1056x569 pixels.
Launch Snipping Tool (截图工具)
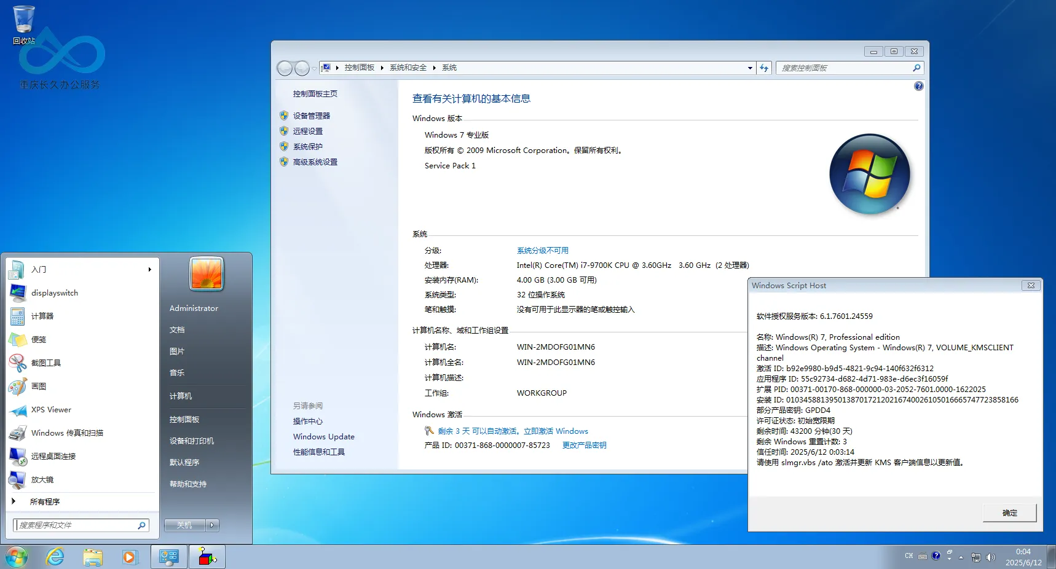(82, 363)
